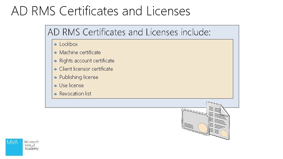The height and width of the screenshot is (159, 283).
Task: Click the 'Microsoft Virtual Academy' text
Action: (x=32, y=145)
